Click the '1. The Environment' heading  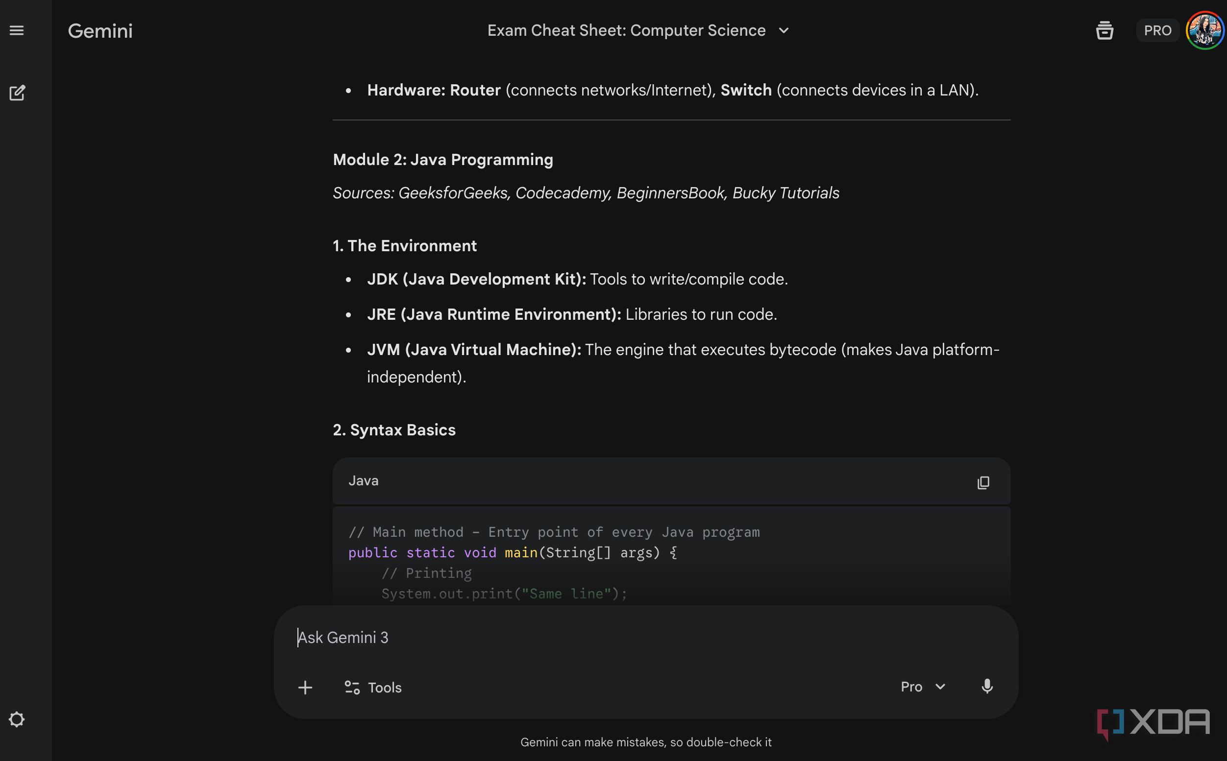pos(405,246)
